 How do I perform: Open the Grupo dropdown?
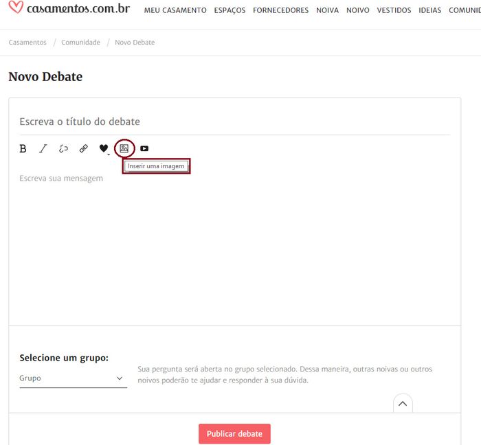tap(74, 378)
